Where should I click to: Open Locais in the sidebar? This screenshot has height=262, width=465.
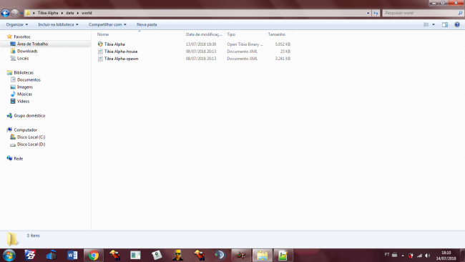coord(23,58)
